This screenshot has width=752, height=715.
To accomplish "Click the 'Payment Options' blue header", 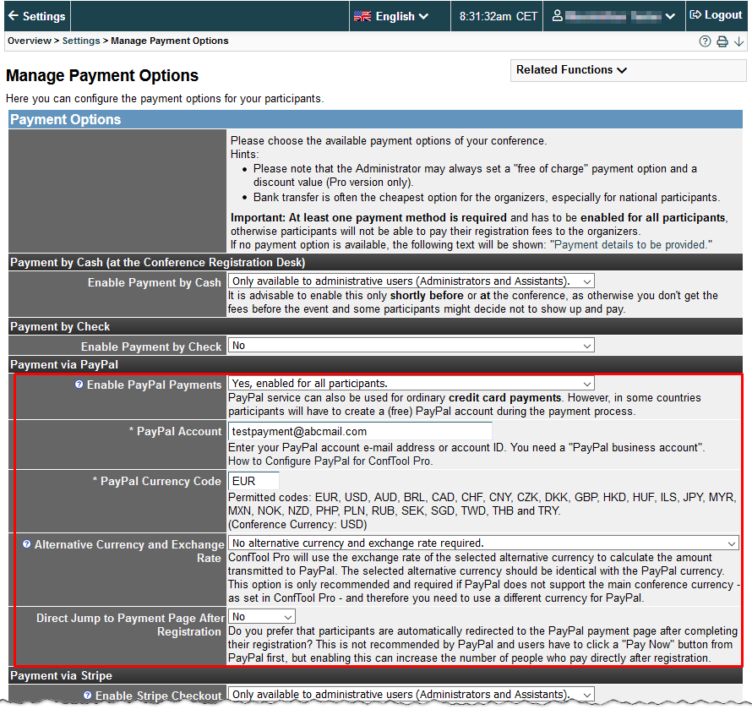I will (x=375, y=119).
